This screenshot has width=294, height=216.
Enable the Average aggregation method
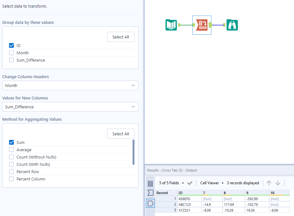[11, 150]
